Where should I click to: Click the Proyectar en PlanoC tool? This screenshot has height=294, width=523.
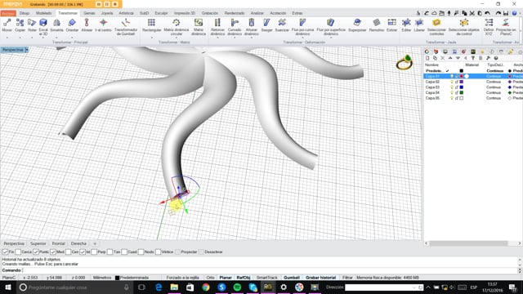tap(506, 27)
